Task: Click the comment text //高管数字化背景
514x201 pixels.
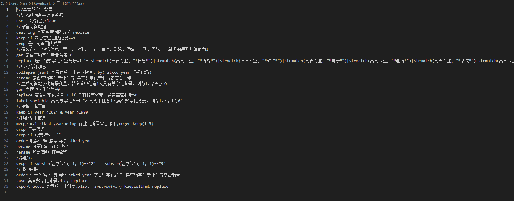Action: 35,9
